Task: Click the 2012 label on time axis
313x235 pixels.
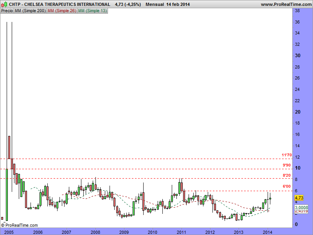Action: [x=210, y=232]
